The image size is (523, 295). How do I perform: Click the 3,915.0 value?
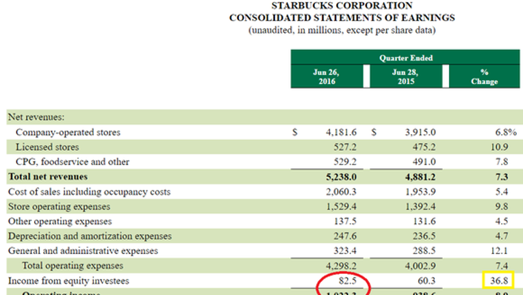pos(420,132)
